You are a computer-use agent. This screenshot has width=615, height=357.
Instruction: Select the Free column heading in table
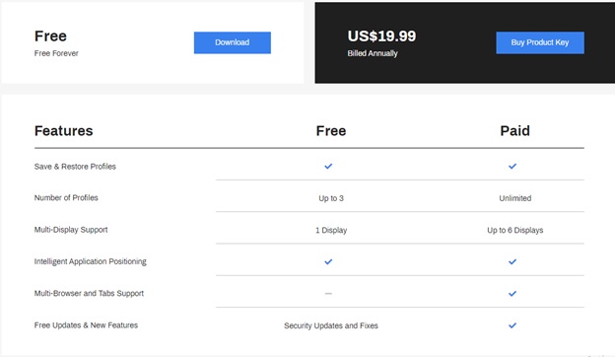click(331, 130)
